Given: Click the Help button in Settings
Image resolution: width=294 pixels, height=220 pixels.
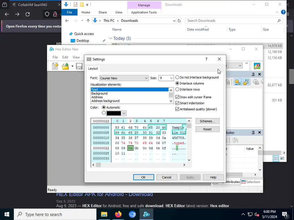Looking at the screenshot, I should (213, 177).
